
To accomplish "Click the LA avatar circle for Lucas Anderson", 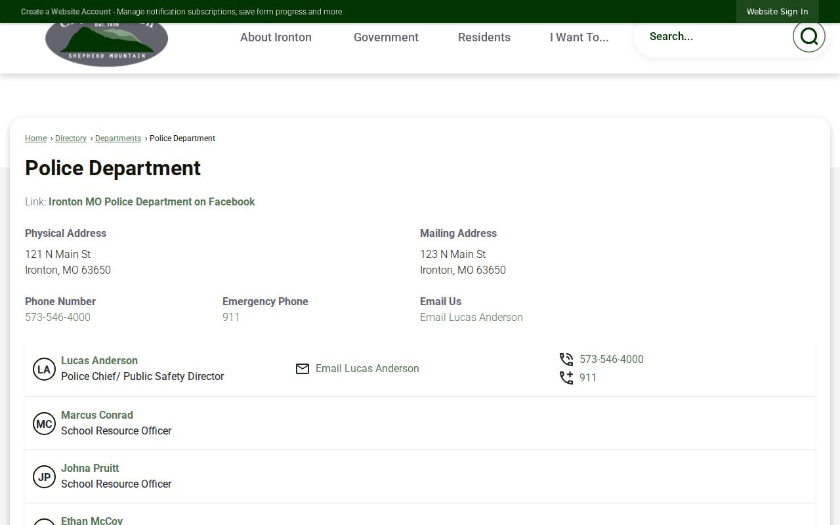I will (44, 369).
